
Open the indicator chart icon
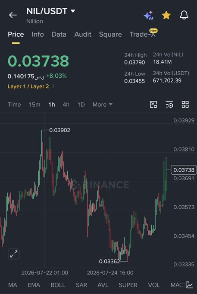tap(189, 285)
